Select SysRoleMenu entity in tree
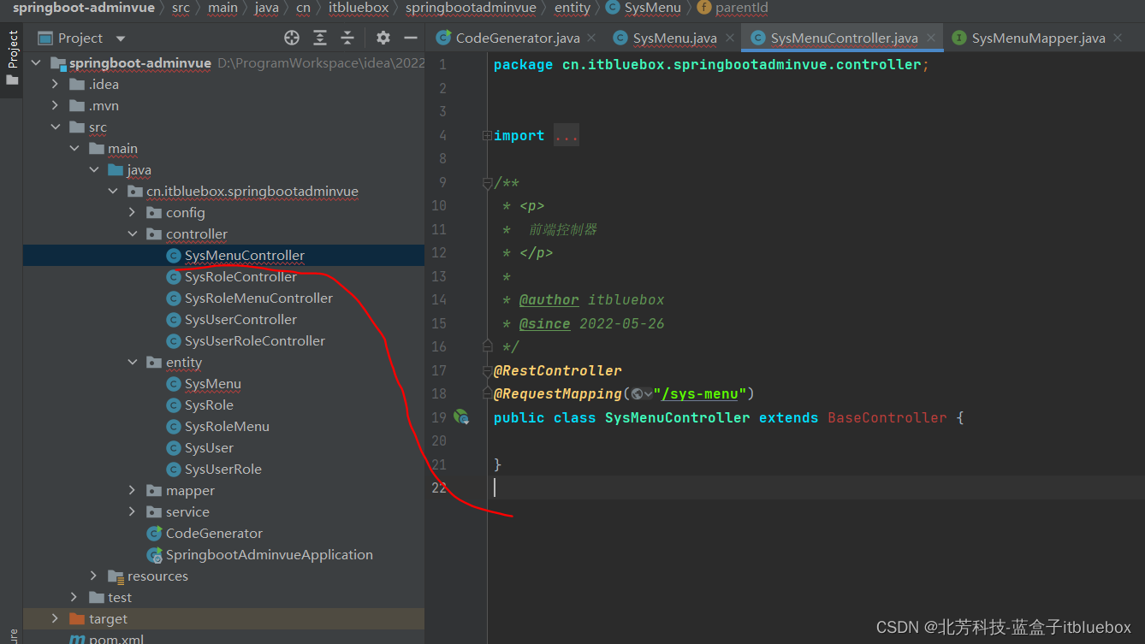Screen dimensions: 1145x644 [x=227, y=426]
